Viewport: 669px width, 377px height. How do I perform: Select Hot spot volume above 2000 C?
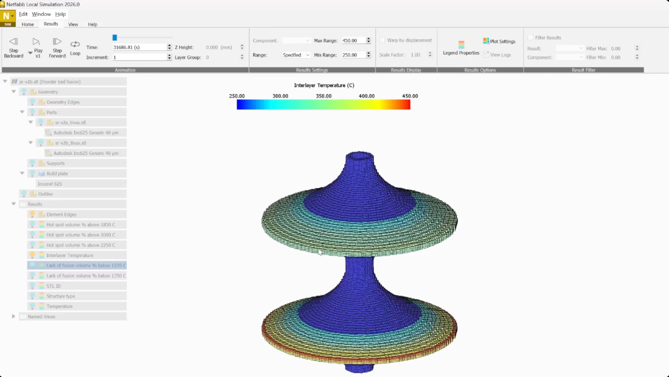pyautogui.click(x=77, y=235)
